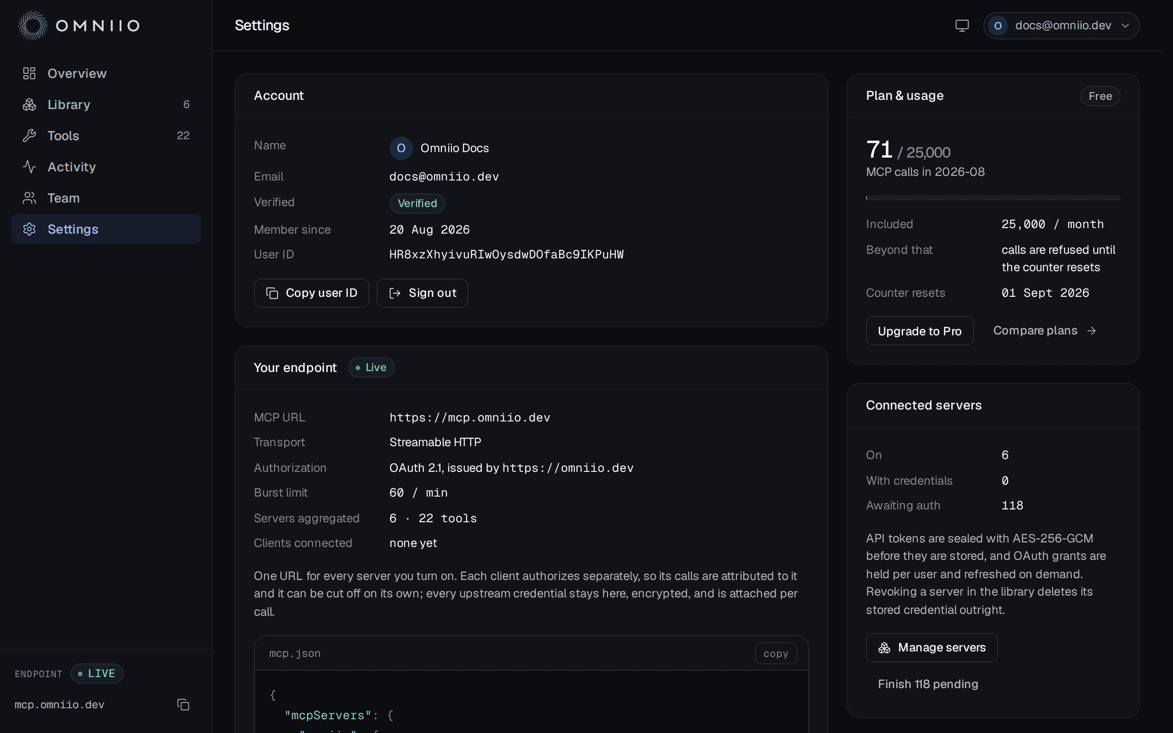Viewport: 1173px width, 733px height.
Task: Click the issuer URL https://omniio.dev in Authorization
Action: click(568, 468)
